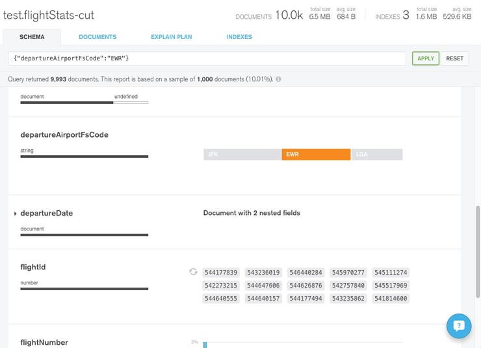Go to the Indexes tab

[x=239, y=37]
